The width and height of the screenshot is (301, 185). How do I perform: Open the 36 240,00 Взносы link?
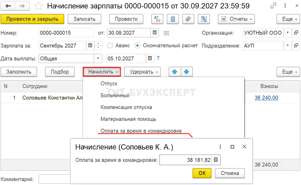[x=266, y=98]
